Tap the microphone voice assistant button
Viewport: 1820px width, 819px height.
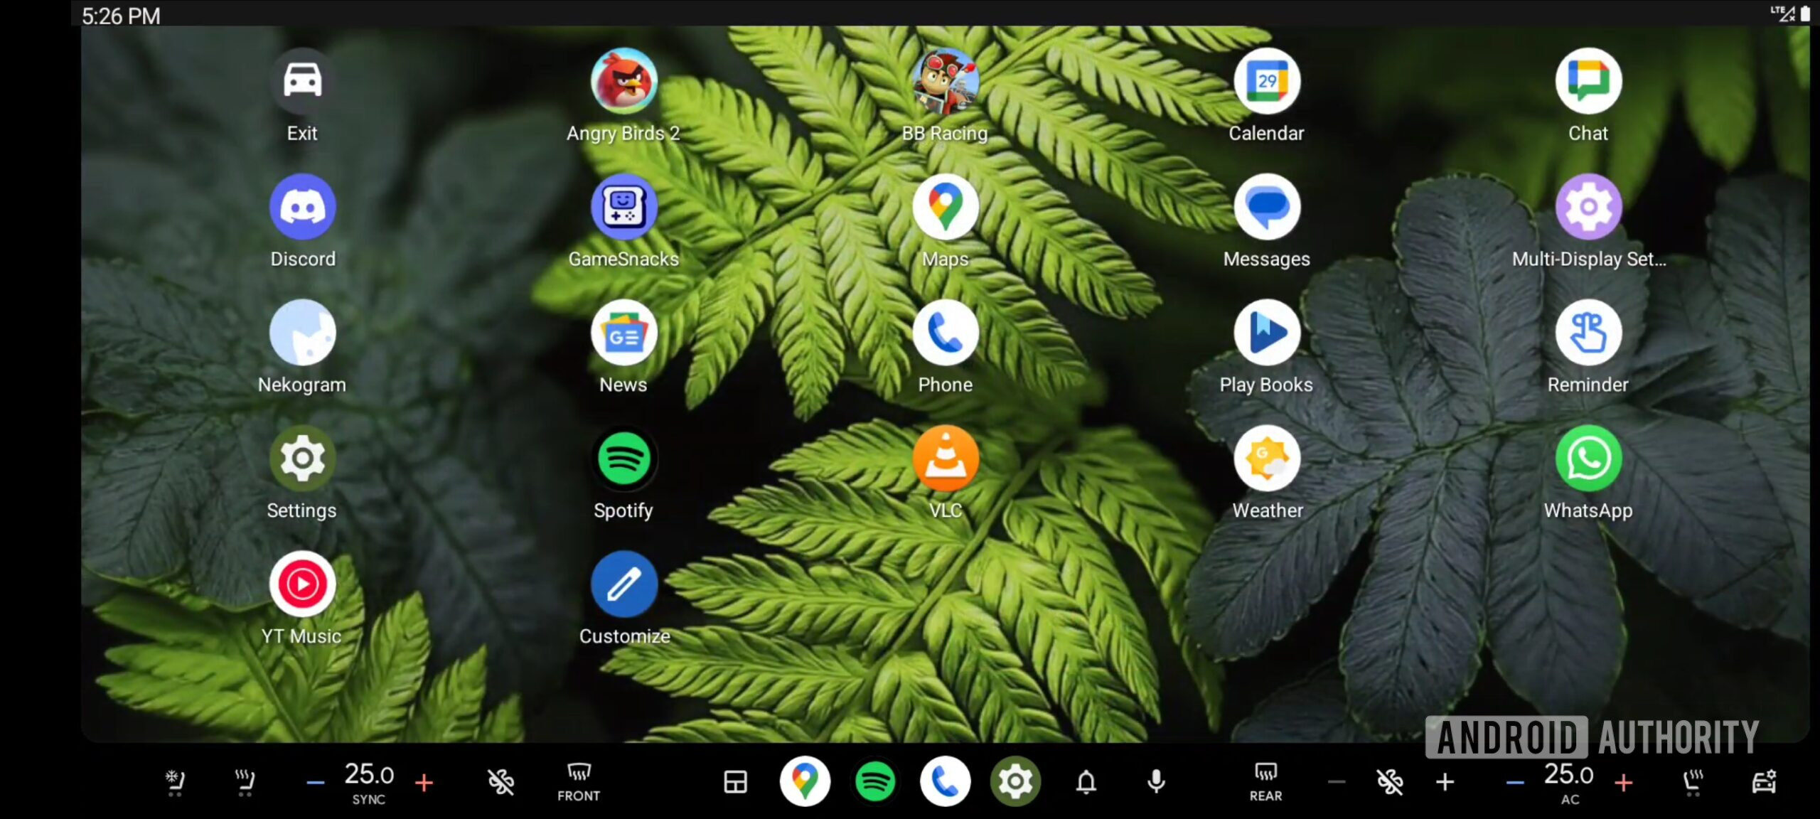point(1156,782)
